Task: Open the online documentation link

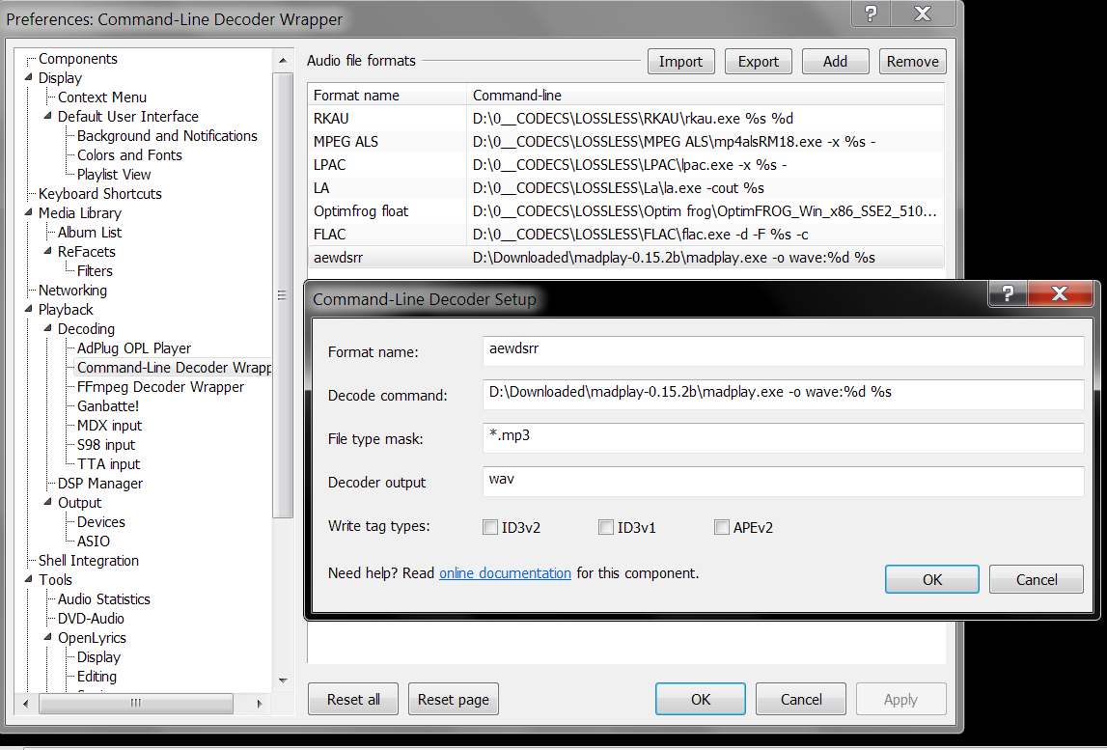Action: tap(505, 573)
